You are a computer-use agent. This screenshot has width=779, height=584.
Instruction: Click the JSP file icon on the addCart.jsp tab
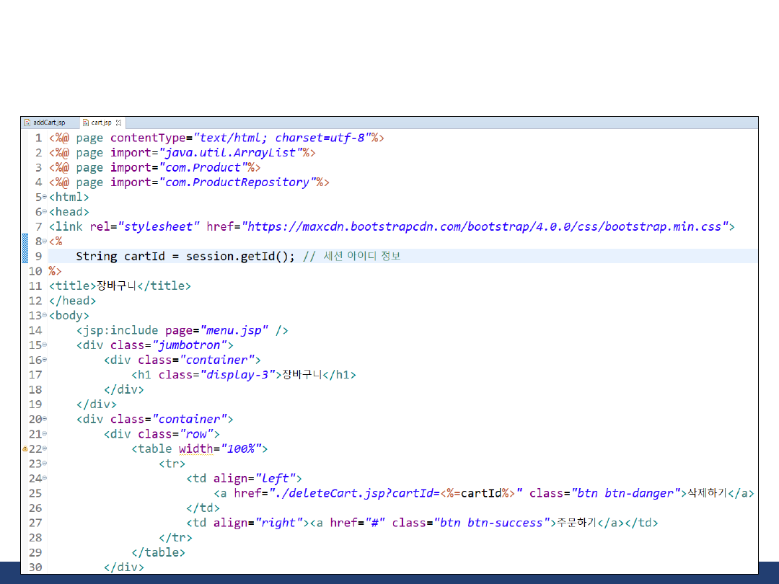click(x=27, y=123)
